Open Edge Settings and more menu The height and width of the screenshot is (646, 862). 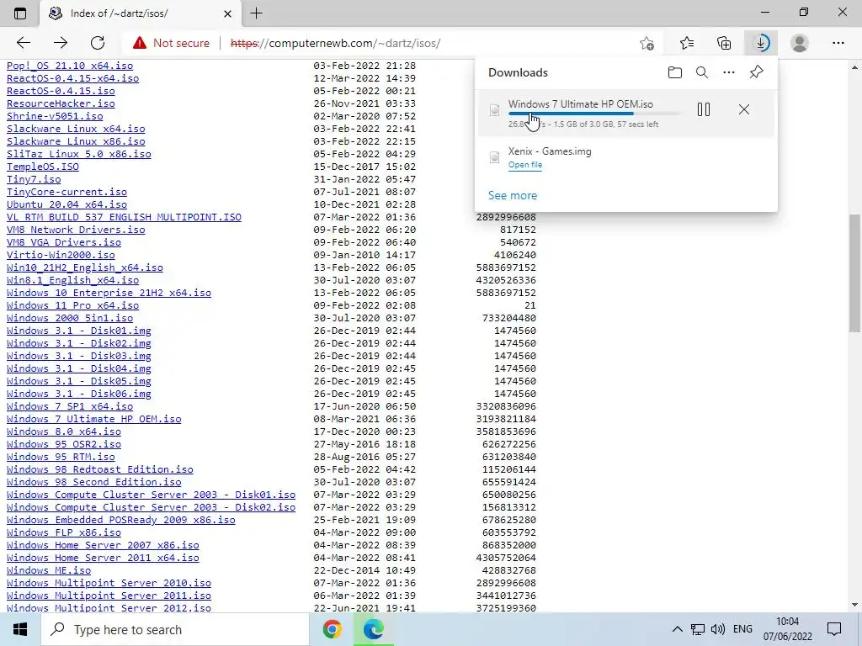pos(838,43)
